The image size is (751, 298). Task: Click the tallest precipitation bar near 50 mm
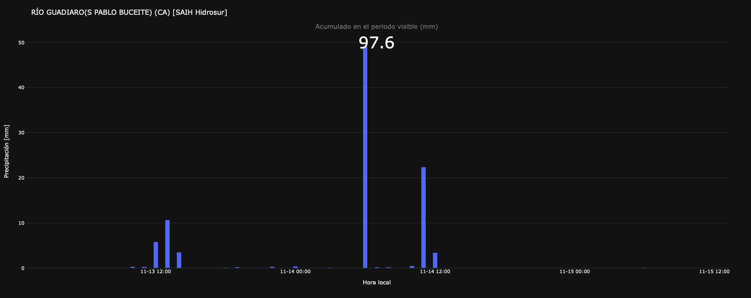click(x=365, y=158)
